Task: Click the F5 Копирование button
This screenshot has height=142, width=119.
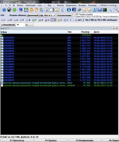Action: [x=85, y=140]
